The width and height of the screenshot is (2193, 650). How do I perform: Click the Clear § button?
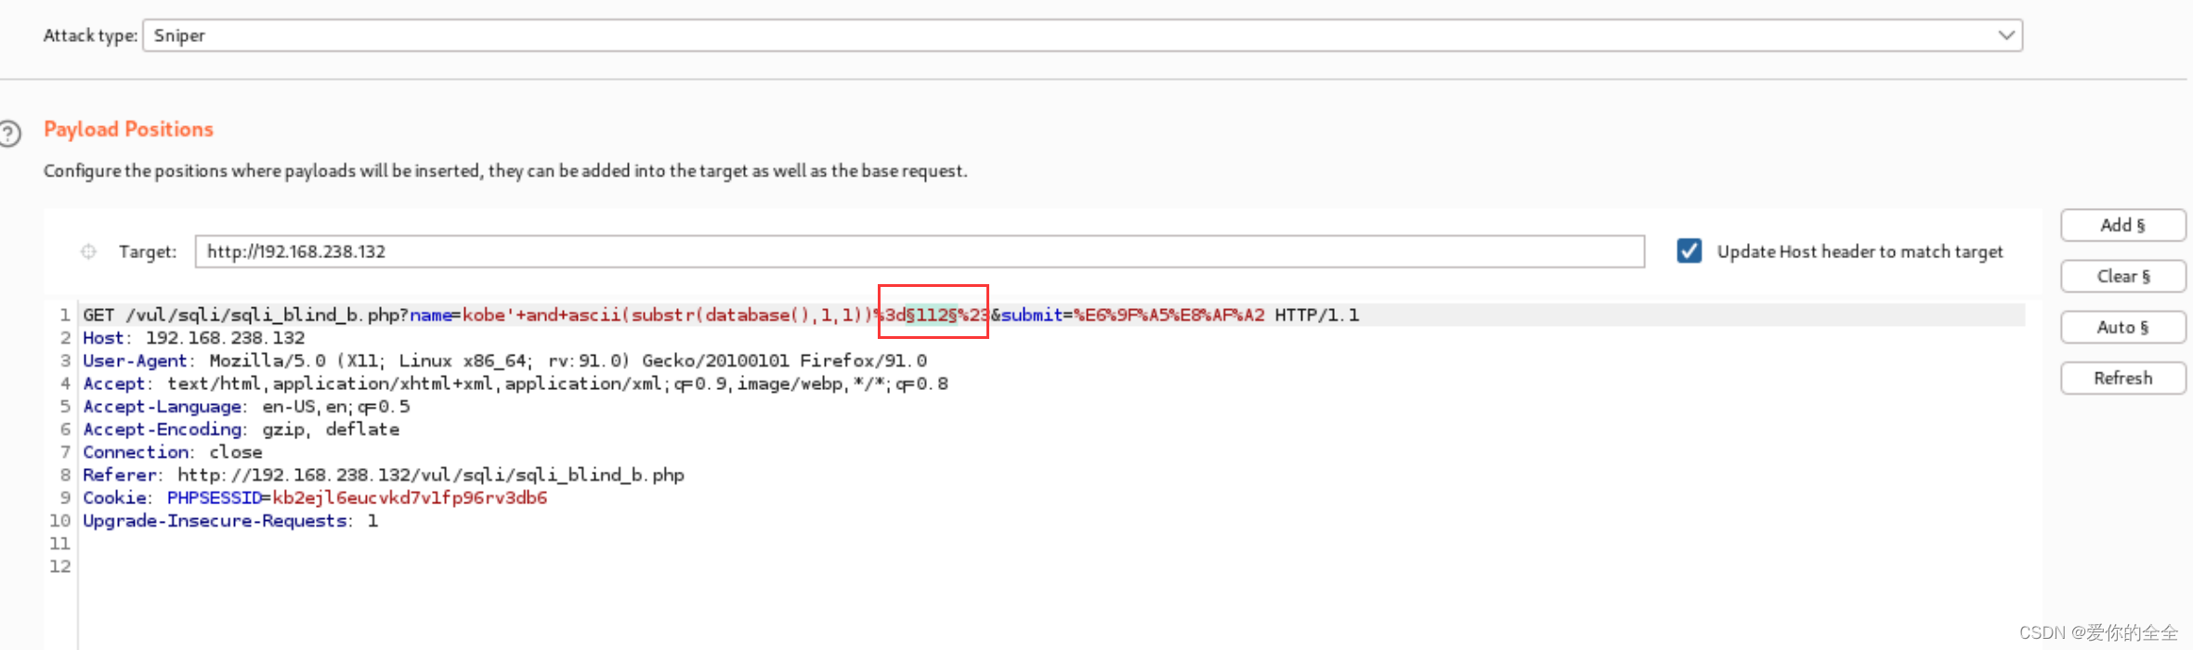2123,277
